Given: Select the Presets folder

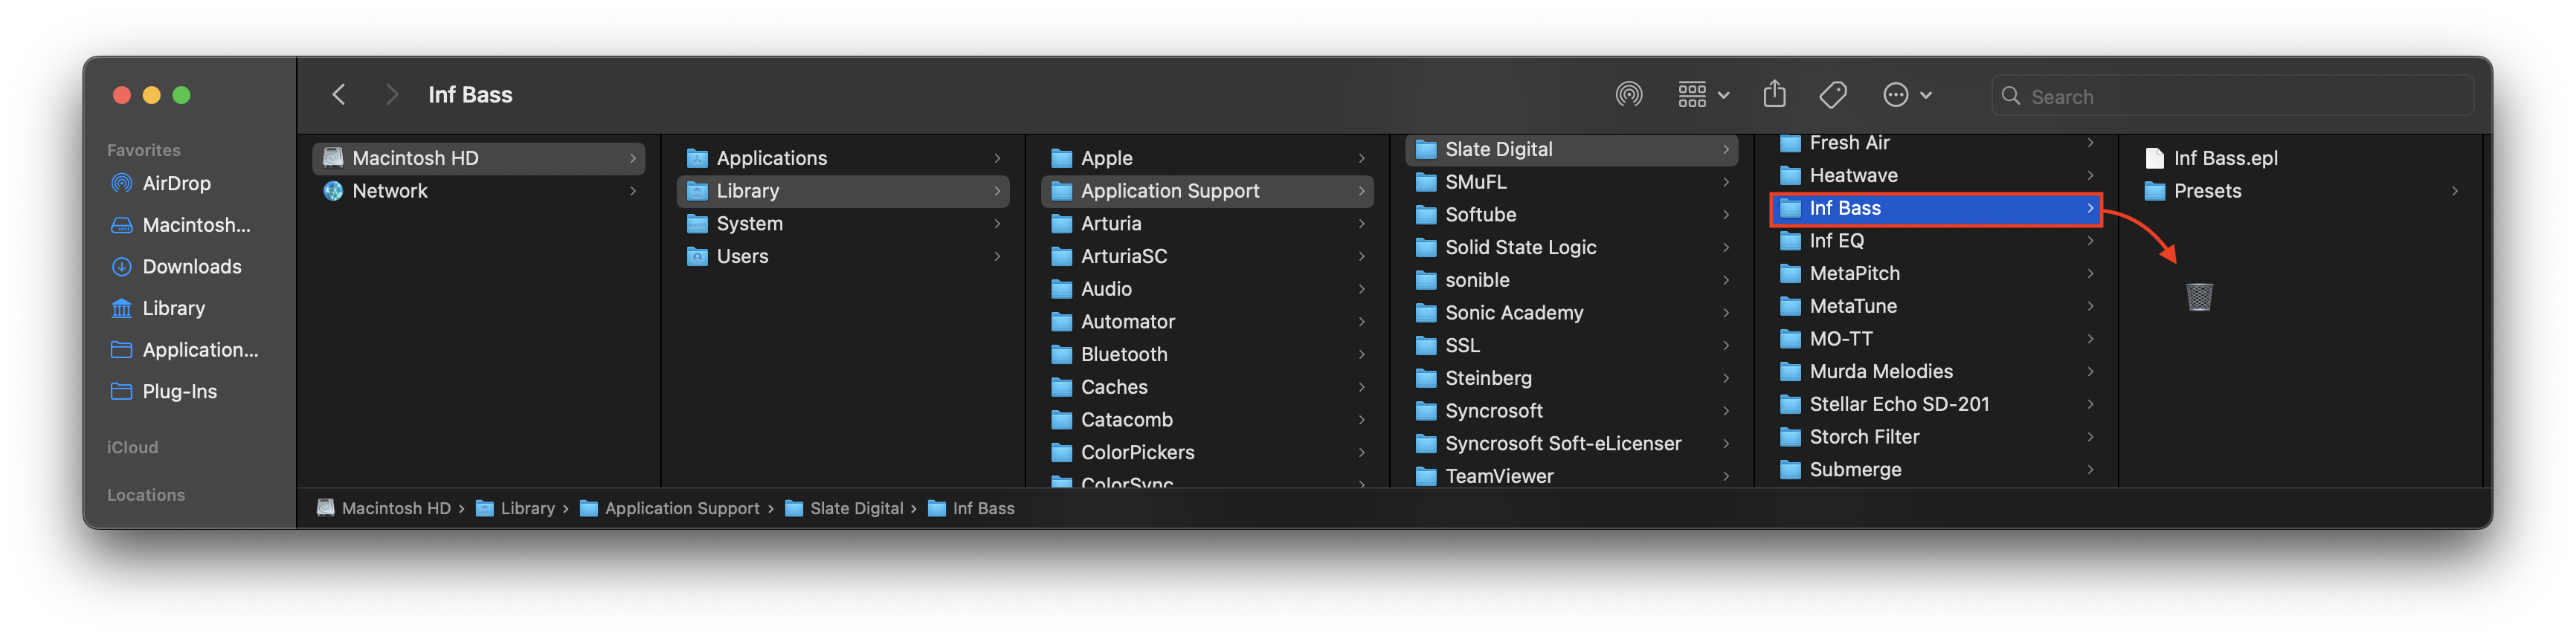Looking at the screenshot, I should pos(2300,191).
